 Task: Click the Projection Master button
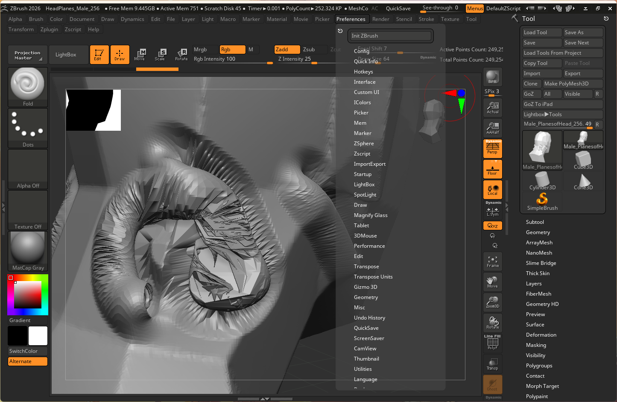pos(28,55)
